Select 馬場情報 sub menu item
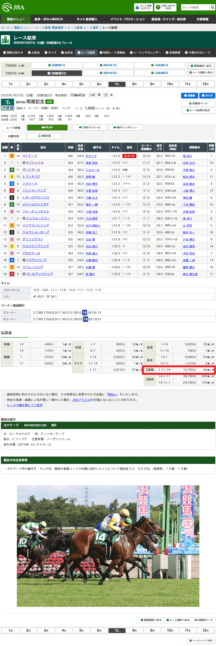This screenshot has width=216, height=646. tap(173, 53)
